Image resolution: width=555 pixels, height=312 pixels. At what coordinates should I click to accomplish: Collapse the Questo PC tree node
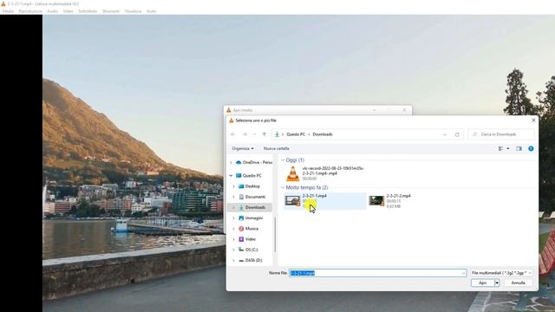(232, 175)
